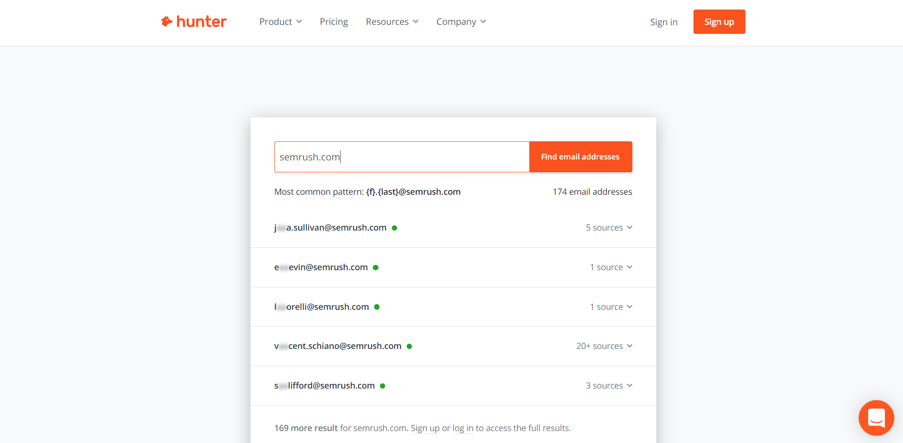Open the Intercom chat widget
Viewport: 903px width, 443px height.
click(876, 418)
